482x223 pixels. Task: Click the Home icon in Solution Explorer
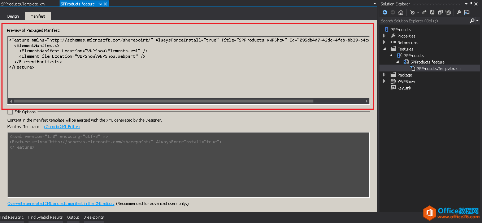(x=401, y=12)
